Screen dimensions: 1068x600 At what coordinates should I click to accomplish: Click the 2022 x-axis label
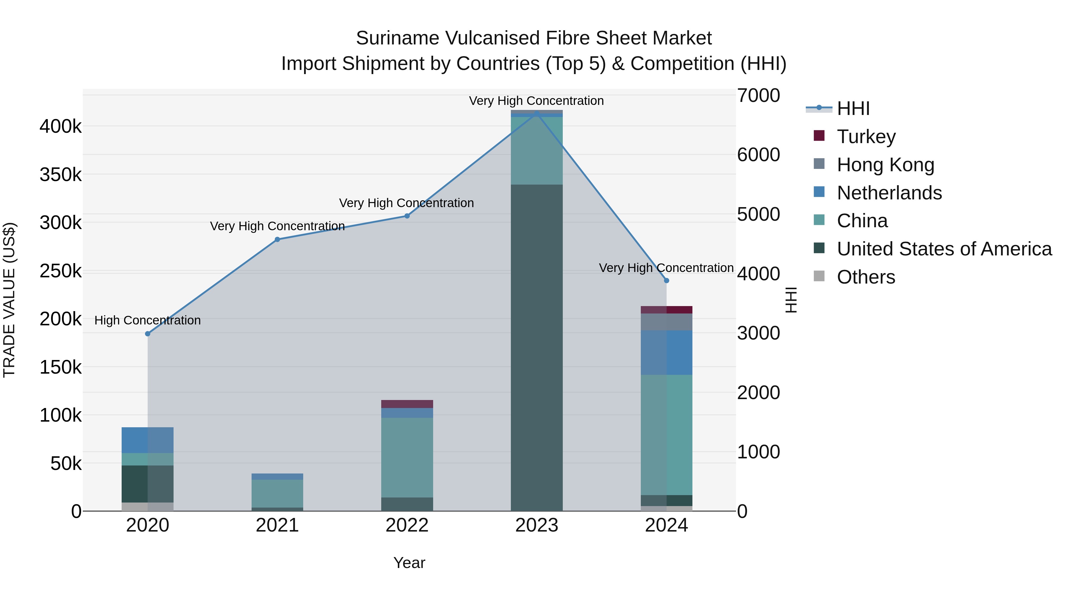pos(407,525)
